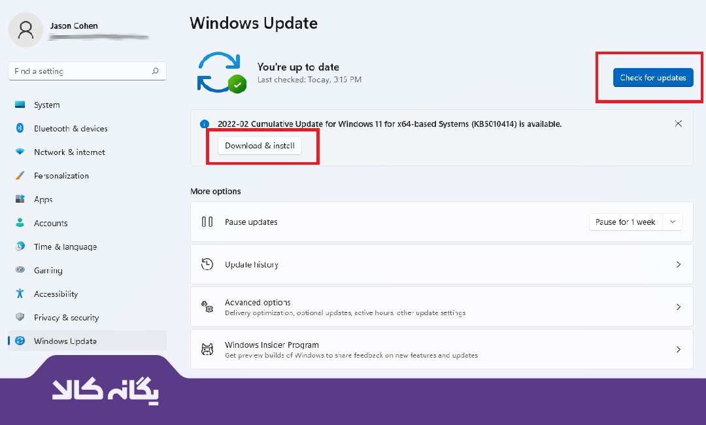Click the Privacy & security shield icon

[20, 317]
